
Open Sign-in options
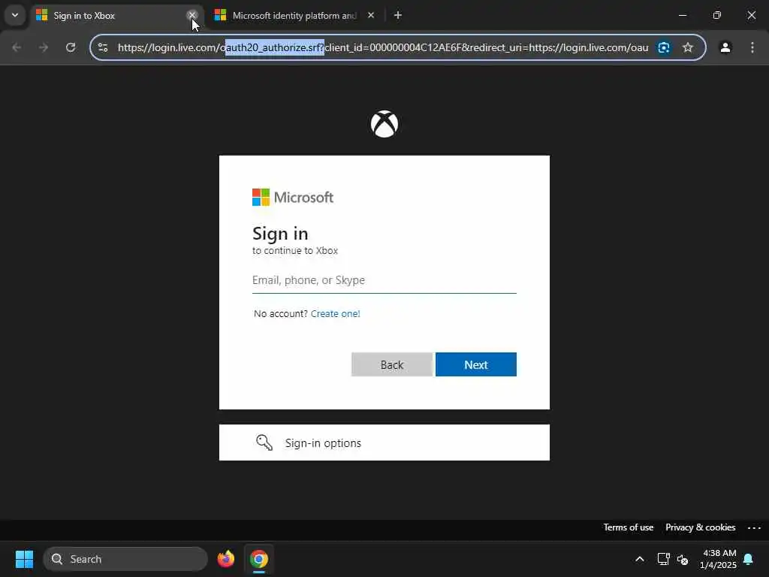384,443
